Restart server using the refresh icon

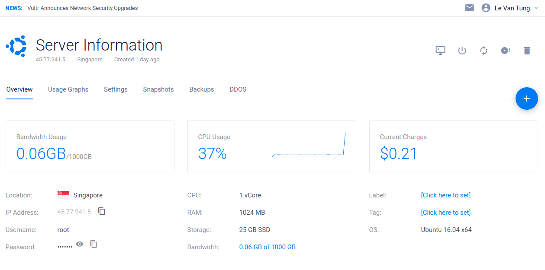coord(484,51)
